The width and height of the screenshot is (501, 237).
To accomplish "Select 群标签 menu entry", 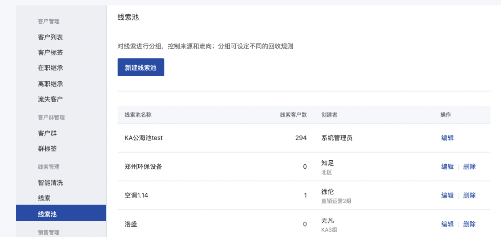I will pyautogui.click(x=47, y=149).
